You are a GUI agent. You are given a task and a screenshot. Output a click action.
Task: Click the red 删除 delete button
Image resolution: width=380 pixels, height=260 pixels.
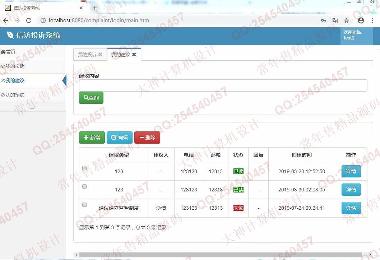click(147, 138)
